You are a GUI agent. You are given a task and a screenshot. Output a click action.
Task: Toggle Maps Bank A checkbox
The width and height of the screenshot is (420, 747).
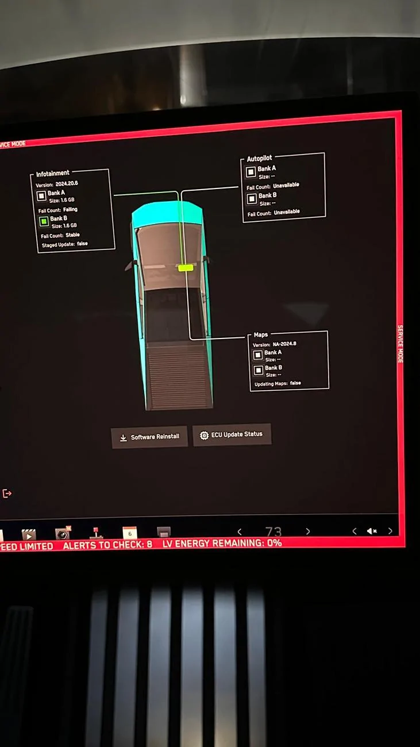click(258, 355)
